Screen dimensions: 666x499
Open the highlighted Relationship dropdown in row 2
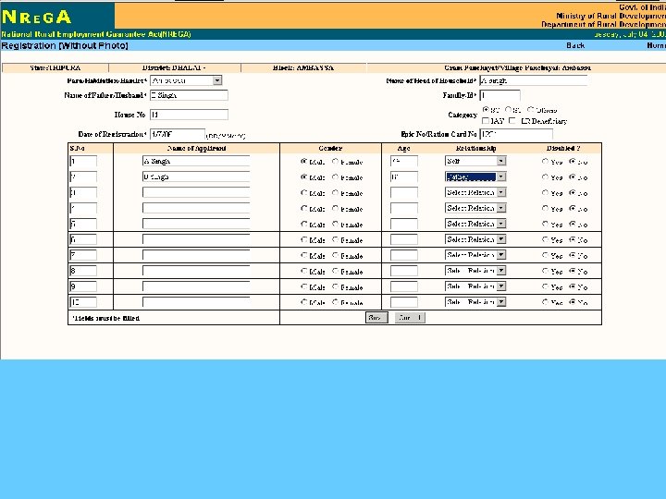475,176
